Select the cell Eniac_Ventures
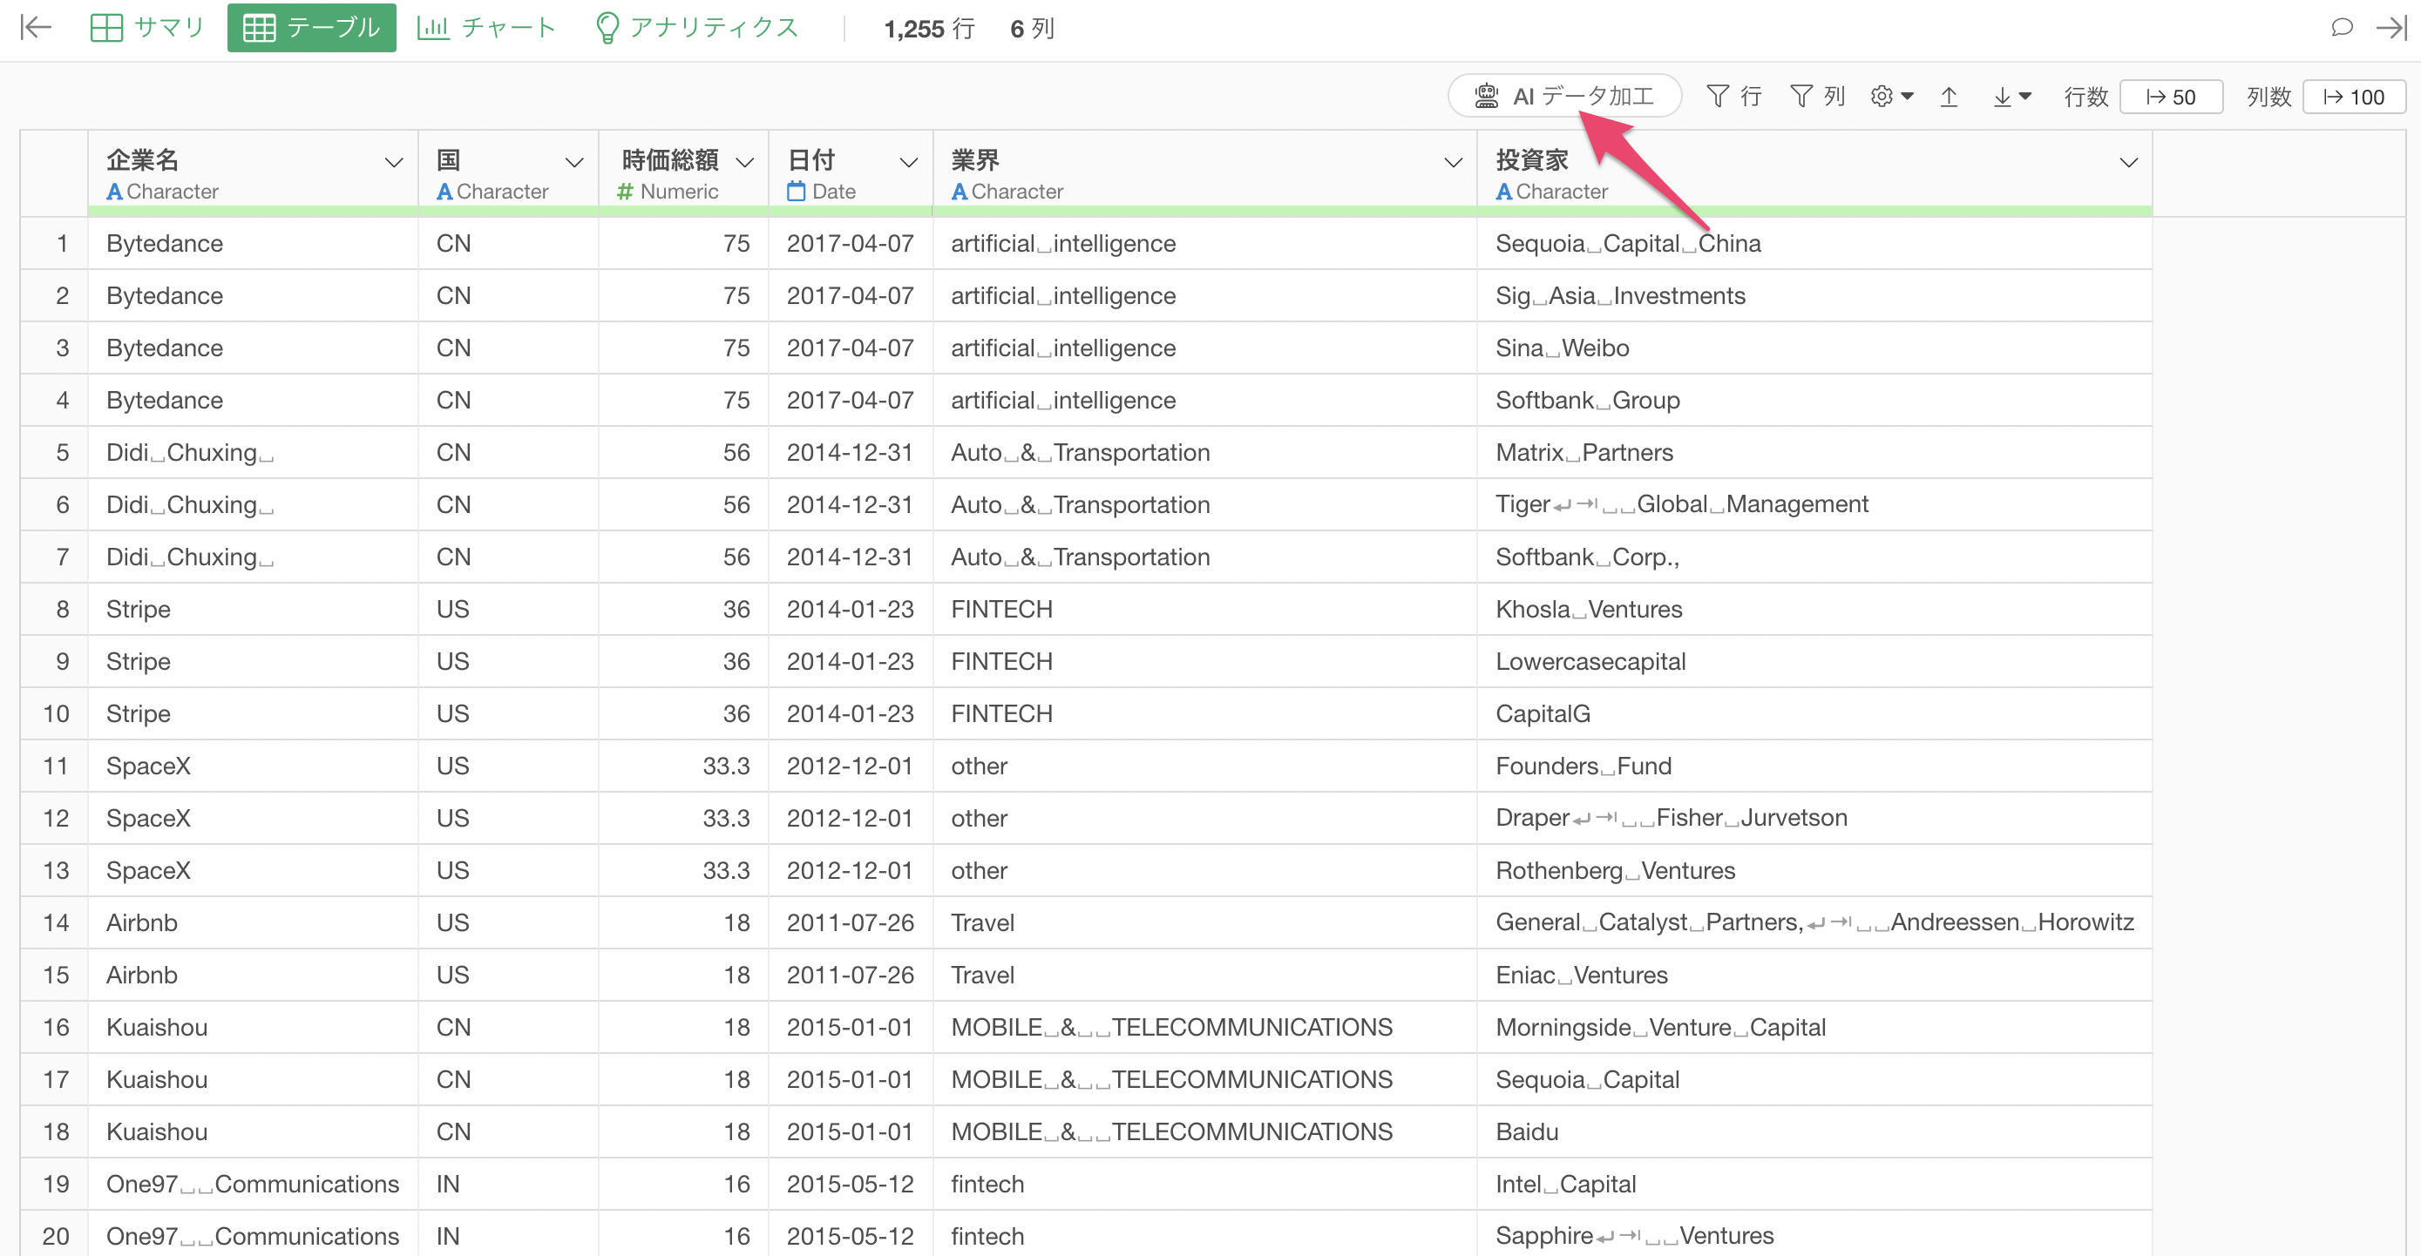Screen dimensions: 2421x1256 [1814, 976]
